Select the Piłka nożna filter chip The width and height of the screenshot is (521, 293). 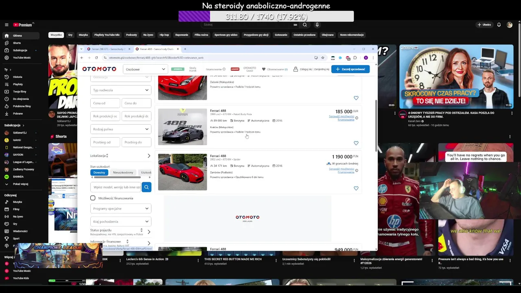point(201,35)
